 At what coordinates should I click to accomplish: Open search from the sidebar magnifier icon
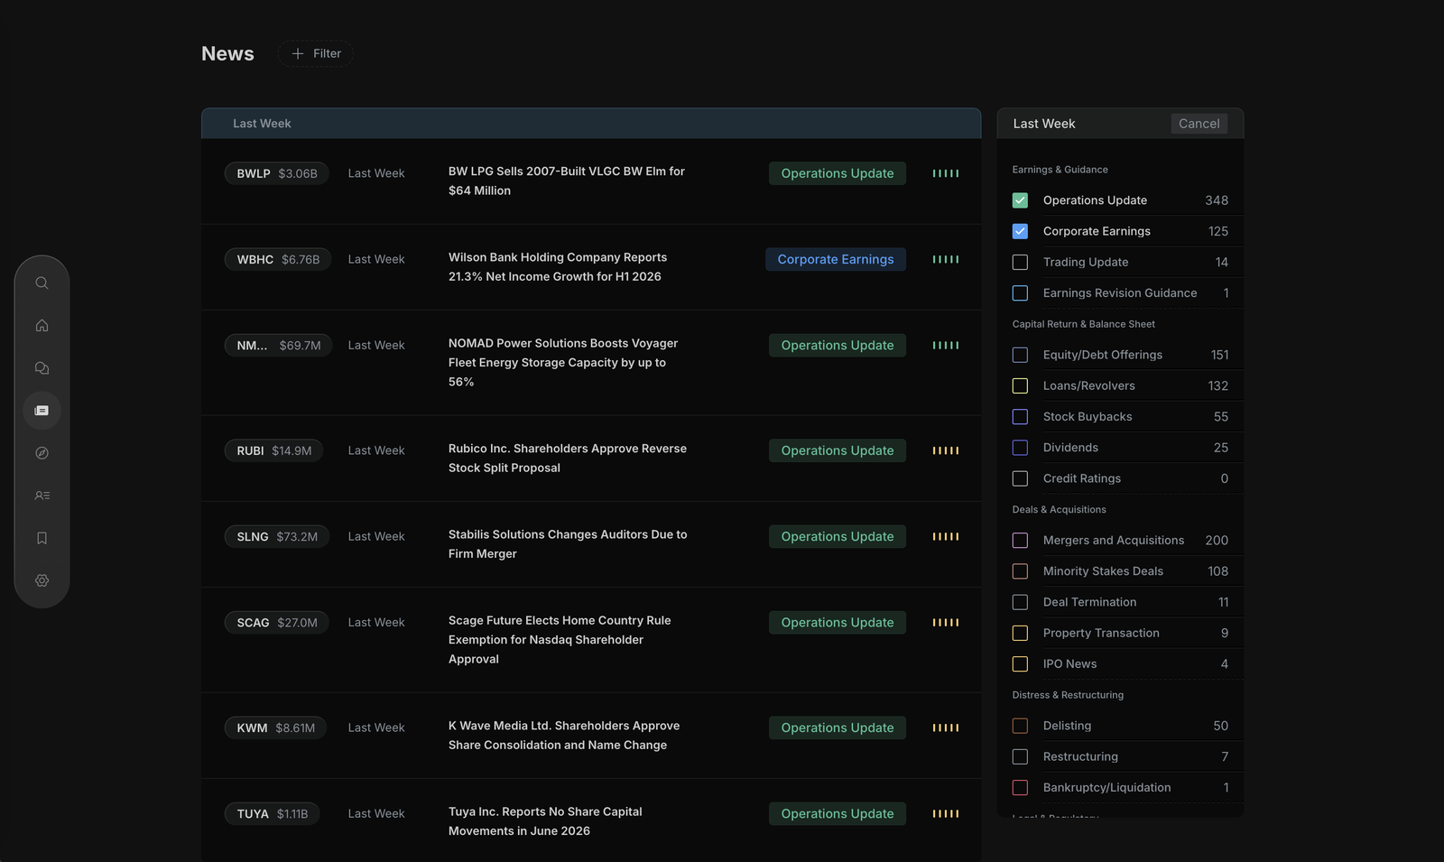(42, 283)
